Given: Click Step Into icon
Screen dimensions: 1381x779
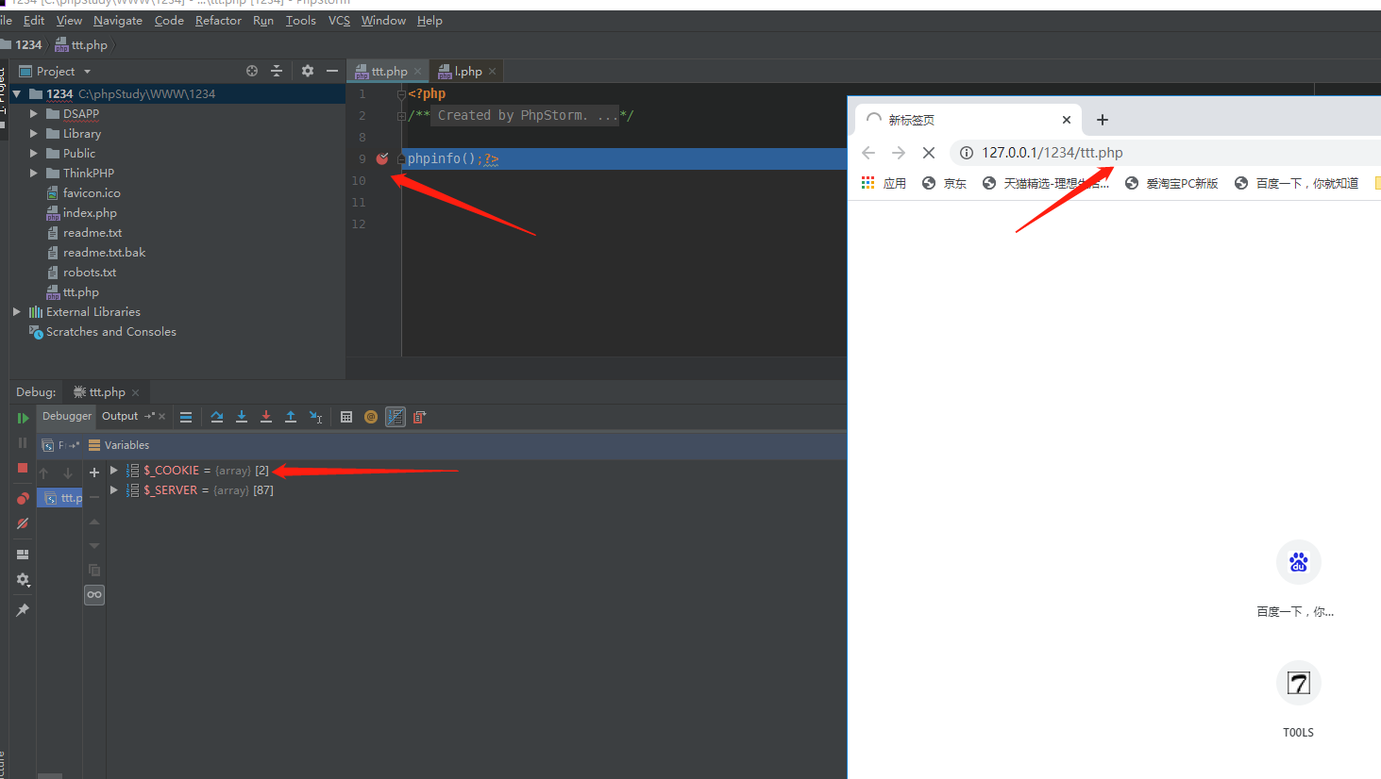Looking at the screenshot, I should (242, 417).
